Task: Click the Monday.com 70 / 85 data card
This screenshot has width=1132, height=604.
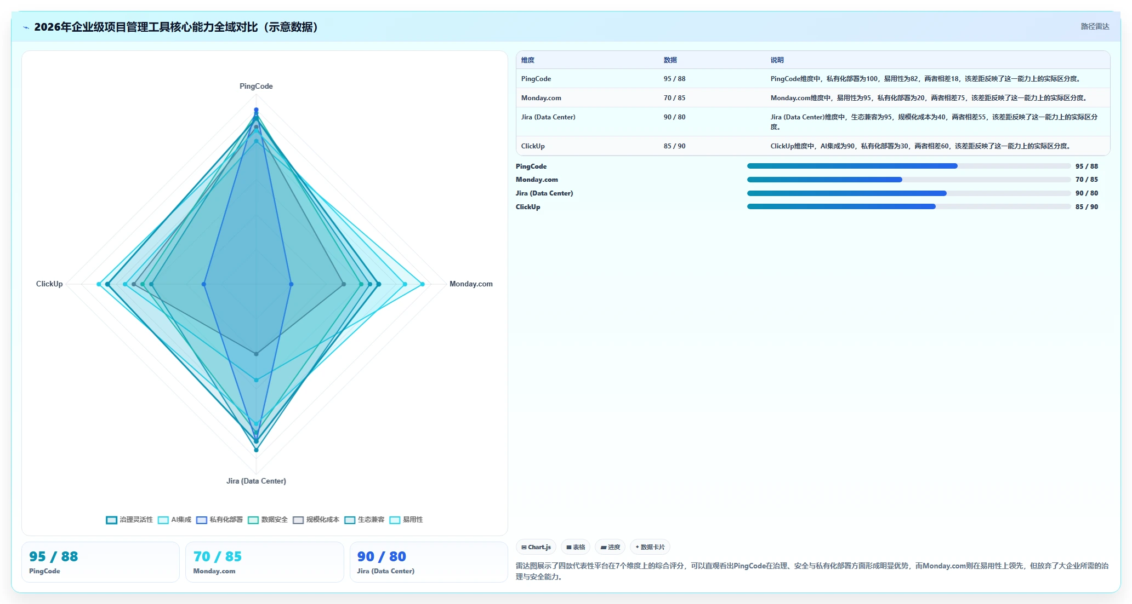Action: (265, 562)
